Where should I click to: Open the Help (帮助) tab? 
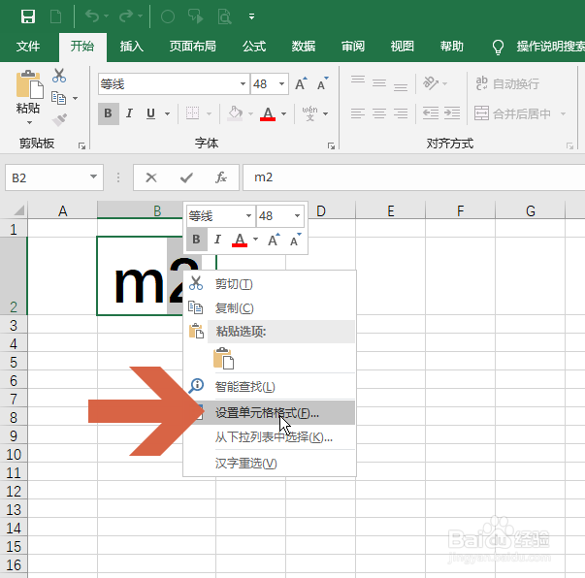point(451,47)
